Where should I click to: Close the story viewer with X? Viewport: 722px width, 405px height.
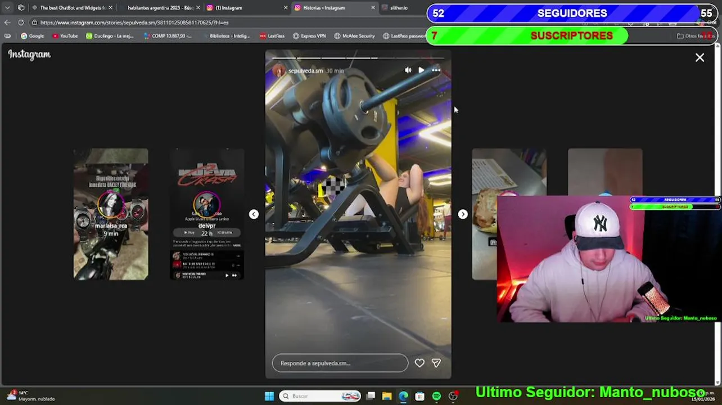click(x=700, y=57)
